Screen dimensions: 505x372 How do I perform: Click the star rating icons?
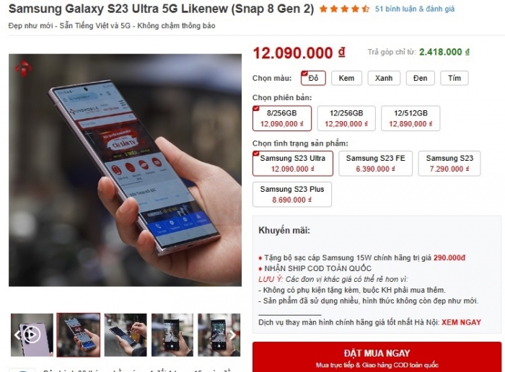[344, 9]
